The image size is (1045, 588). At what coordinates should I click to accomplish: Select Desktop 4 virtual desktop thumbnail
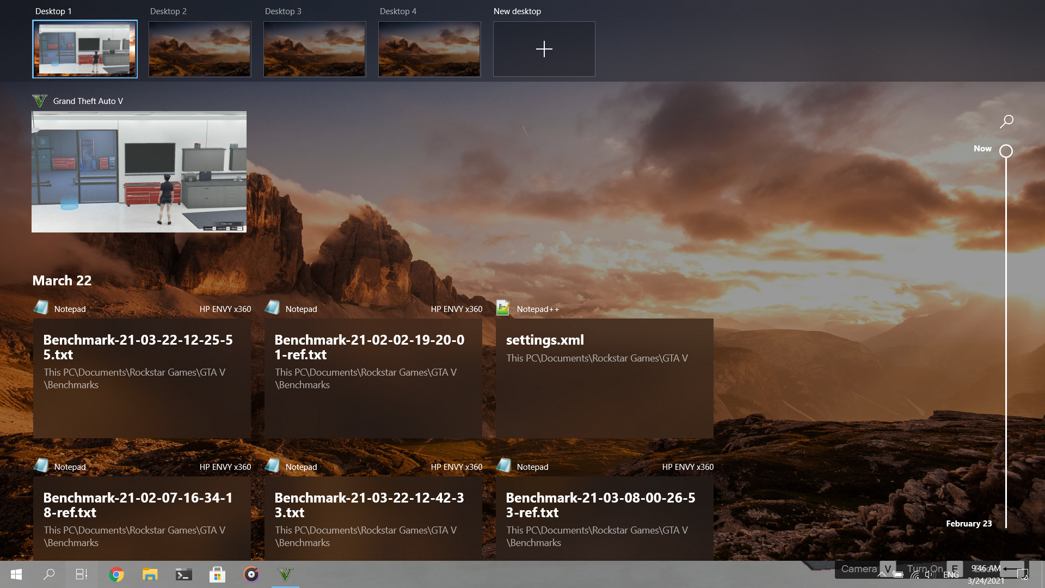click(429, 49)
